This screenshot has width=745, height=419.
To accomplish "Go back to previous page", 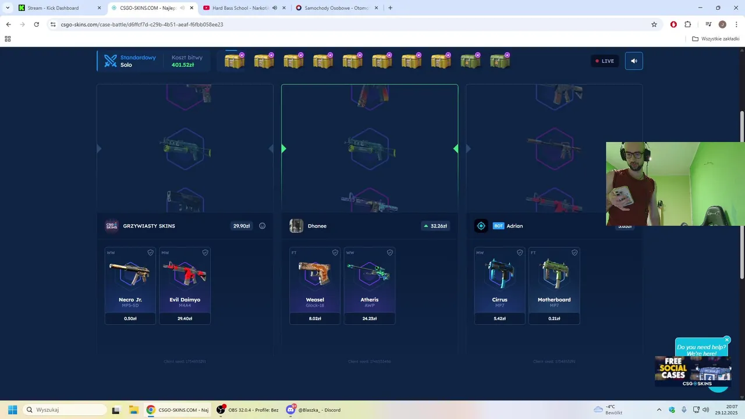I will pyautogui.click(x=8, y=24).
